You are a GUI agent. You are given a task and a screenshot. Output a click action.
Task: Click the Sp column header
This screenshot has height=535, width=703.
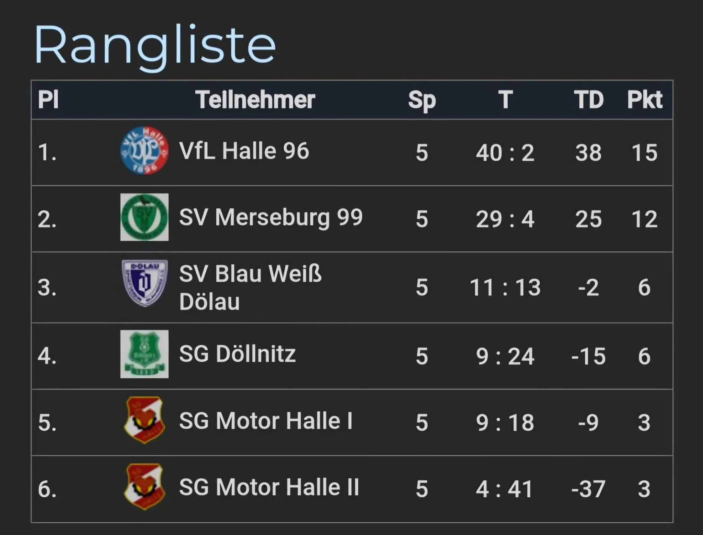coord(422,100)
